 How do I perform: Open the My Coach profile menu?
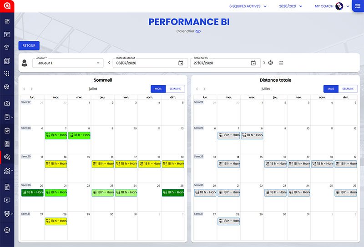(x=331, y=6)
